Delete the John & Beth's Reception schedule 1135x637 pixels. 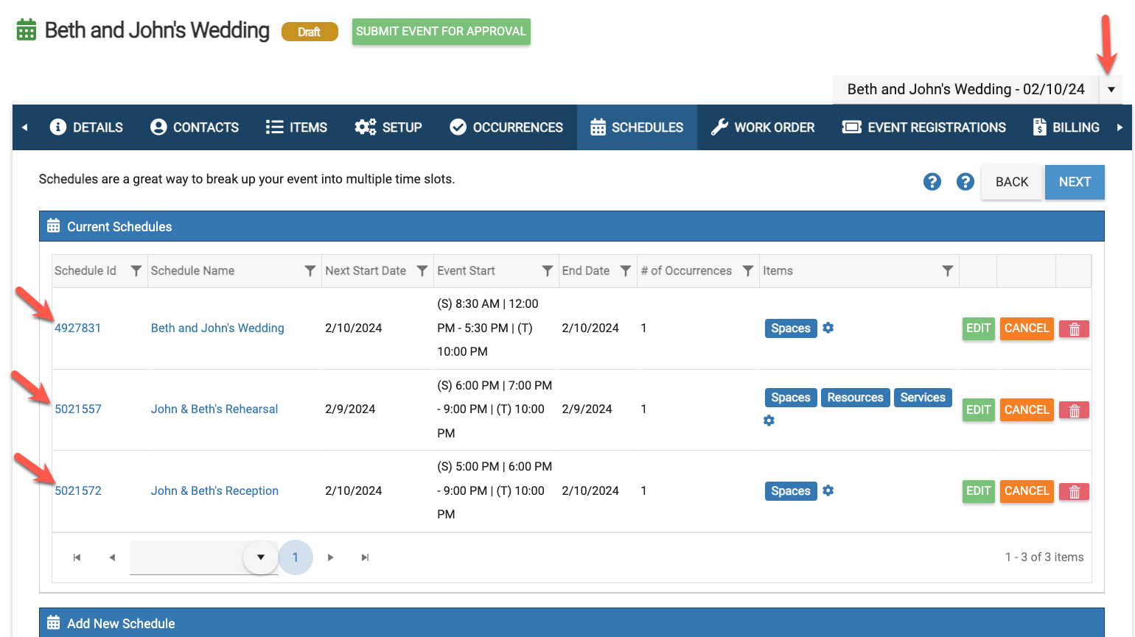tap(1074, 492)
